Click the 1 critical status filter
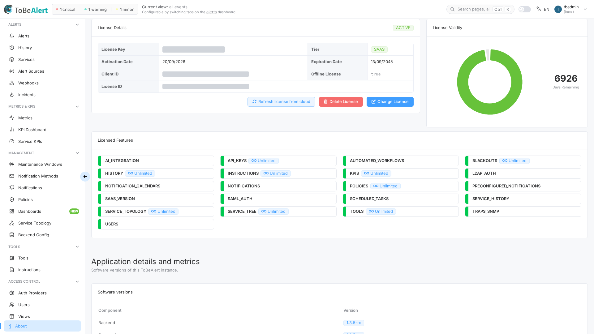Viewport: 594px width, 334px height. (66, 9)
